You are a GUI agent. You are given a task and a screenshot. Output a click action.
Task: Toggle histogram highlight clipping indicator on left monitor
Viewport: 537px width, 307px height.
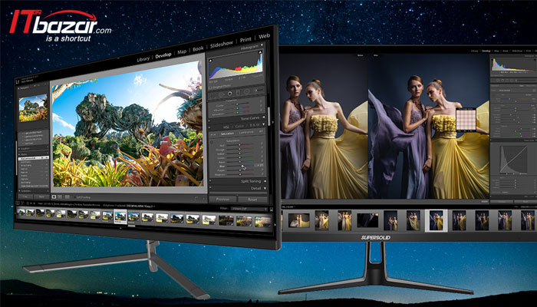[x=260, y=52]
